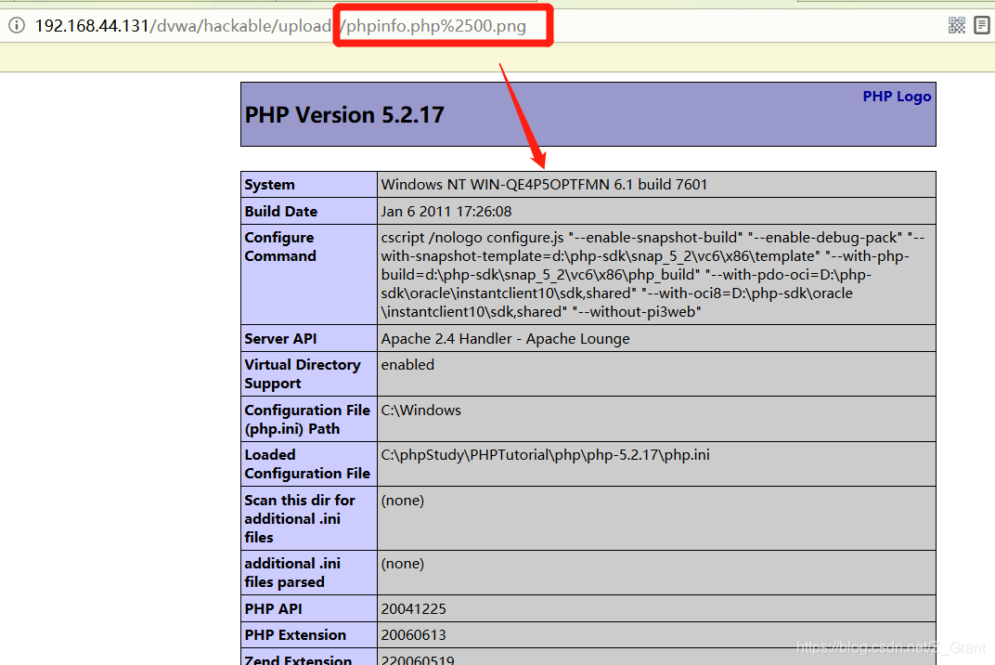Click additional .ini files parsed label
Viewport: 995px width, 665px height.
tap(292, 573)
